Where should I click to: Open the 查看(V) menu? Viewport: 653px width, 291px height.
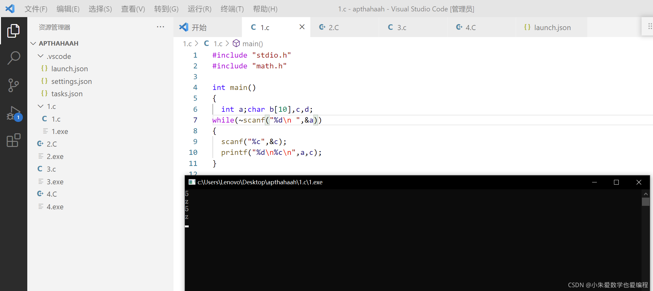click(133, 9)
